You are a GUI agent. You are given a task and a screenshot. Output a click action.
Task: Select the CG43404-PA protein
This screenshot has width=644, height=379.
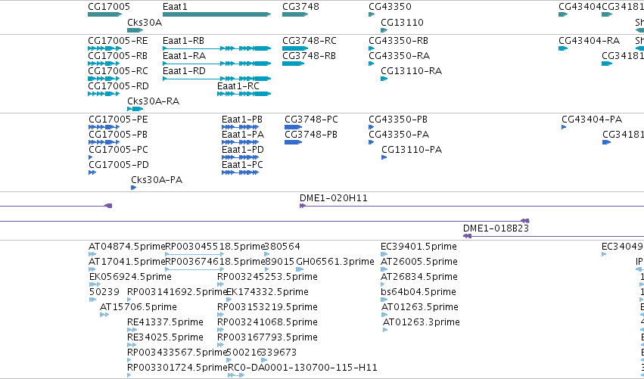click(x=564, y=127)
